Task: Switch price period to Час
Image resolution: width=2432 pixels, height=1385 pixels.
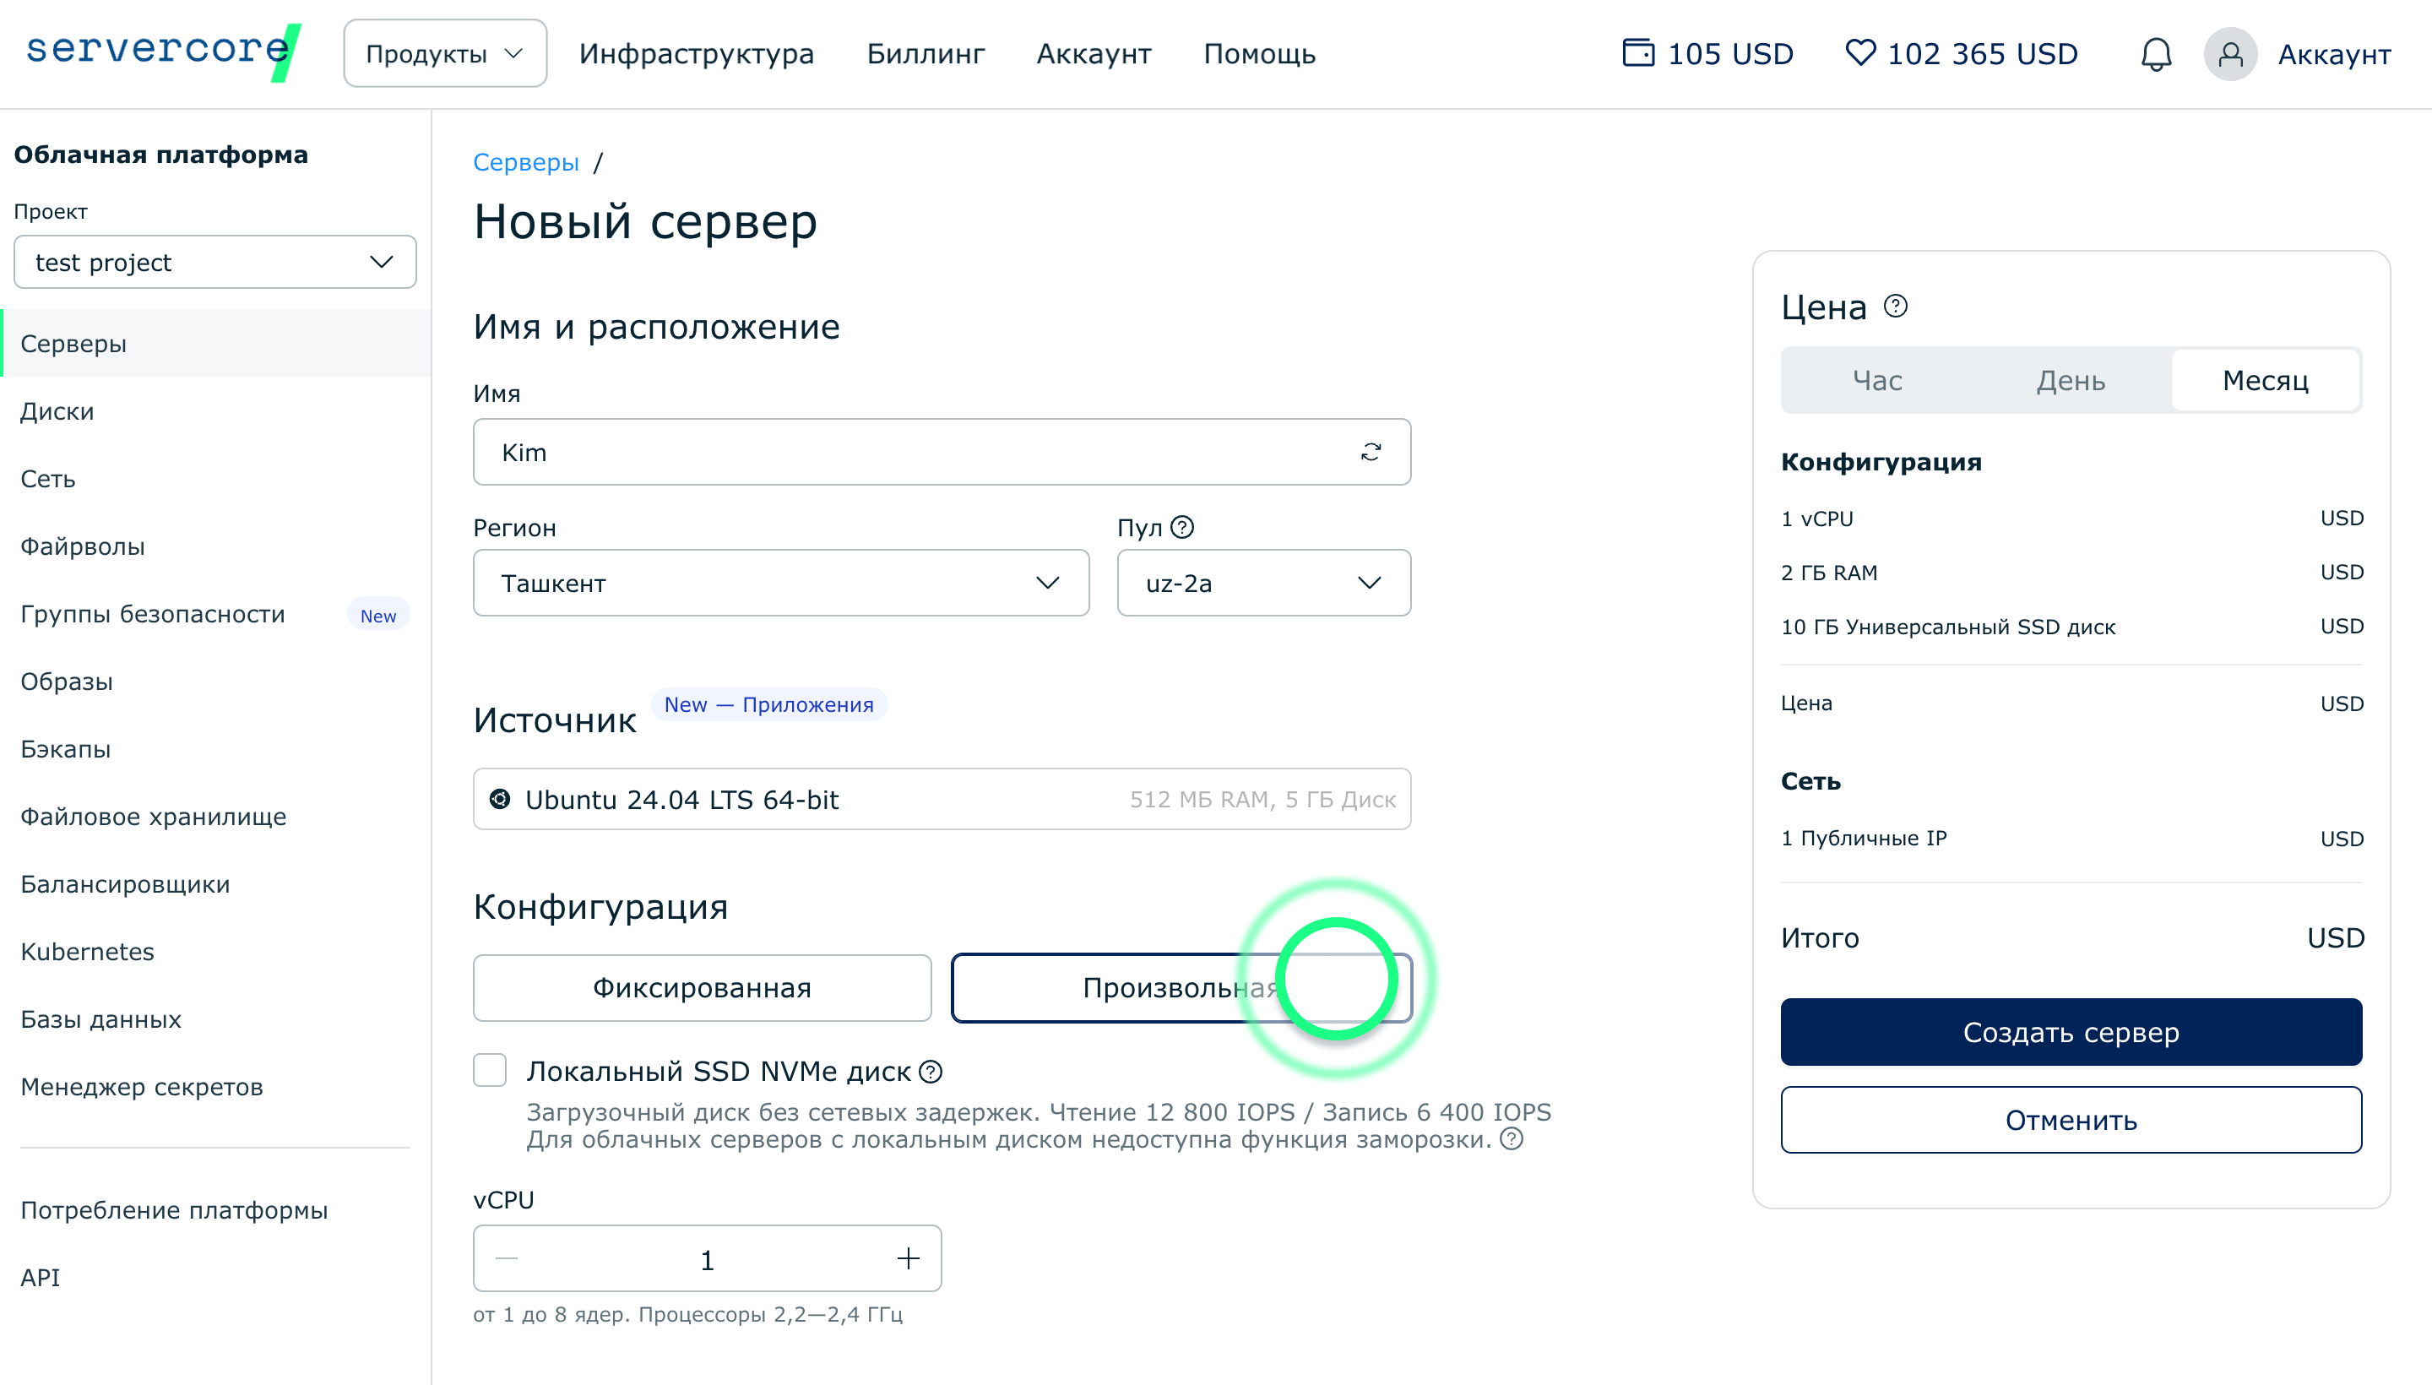Action: click(1877, 381)
